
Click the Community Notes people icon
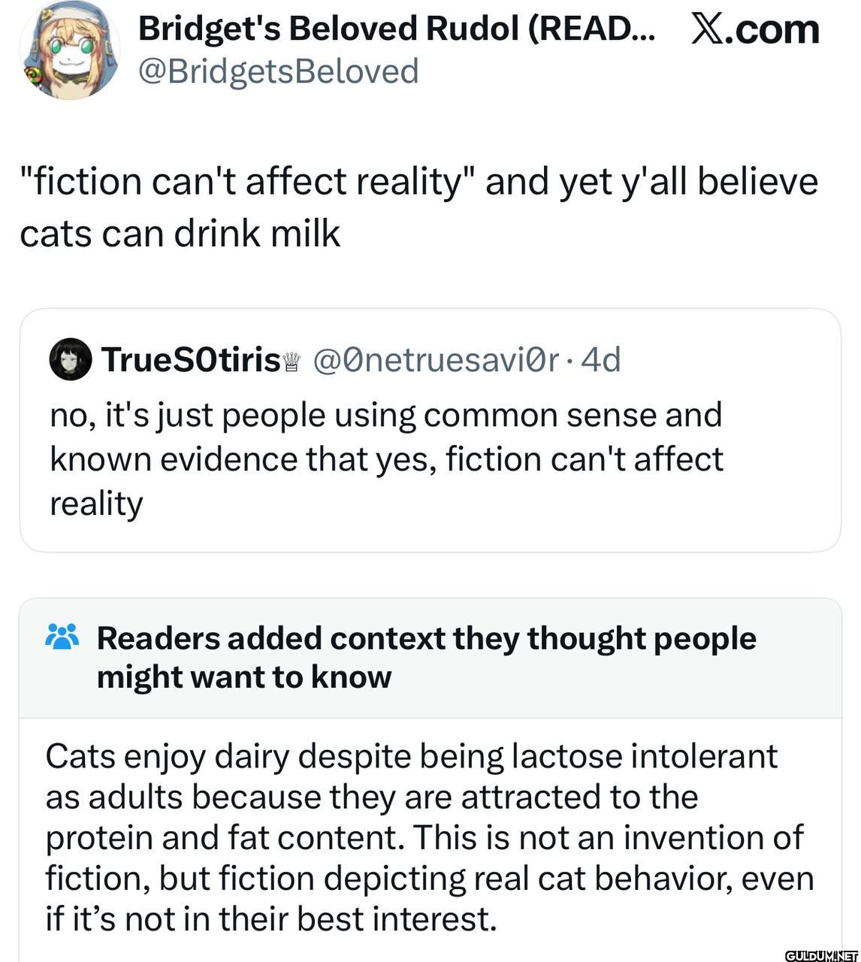coord(62,637)
